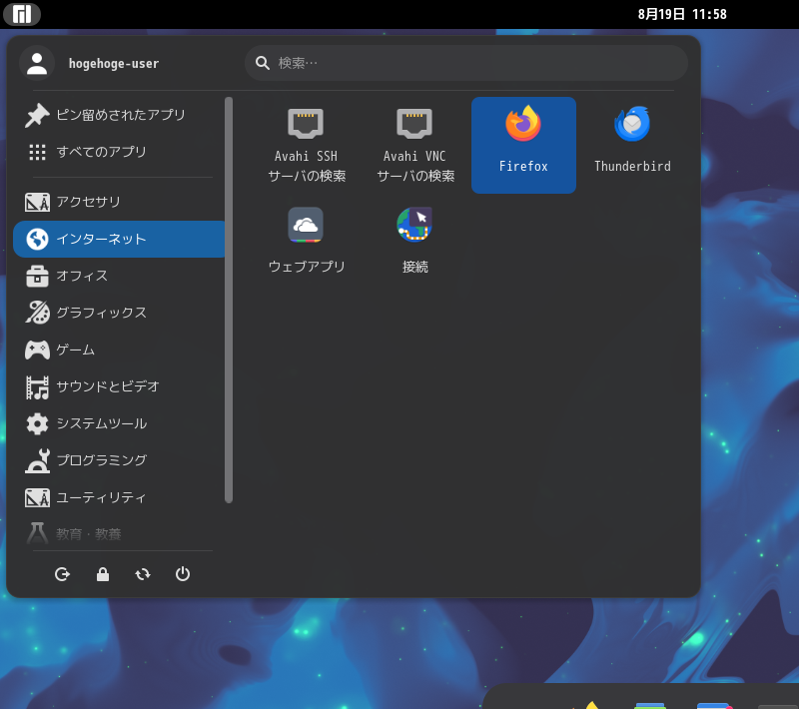The image size is (799, 709).
Task: Click the hogehoge-user avatar icon
Action: tap(37, 63)
